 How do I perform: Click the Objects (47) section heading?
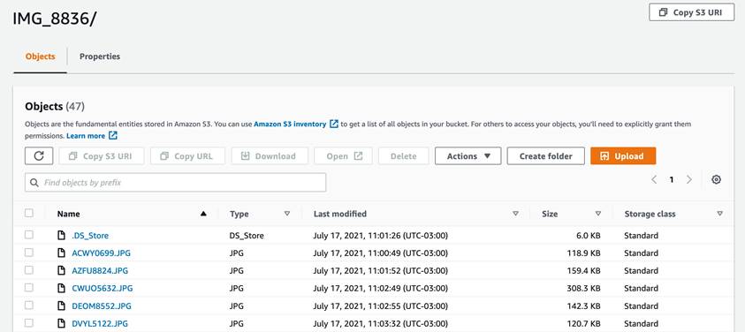[x=55, y=106]
